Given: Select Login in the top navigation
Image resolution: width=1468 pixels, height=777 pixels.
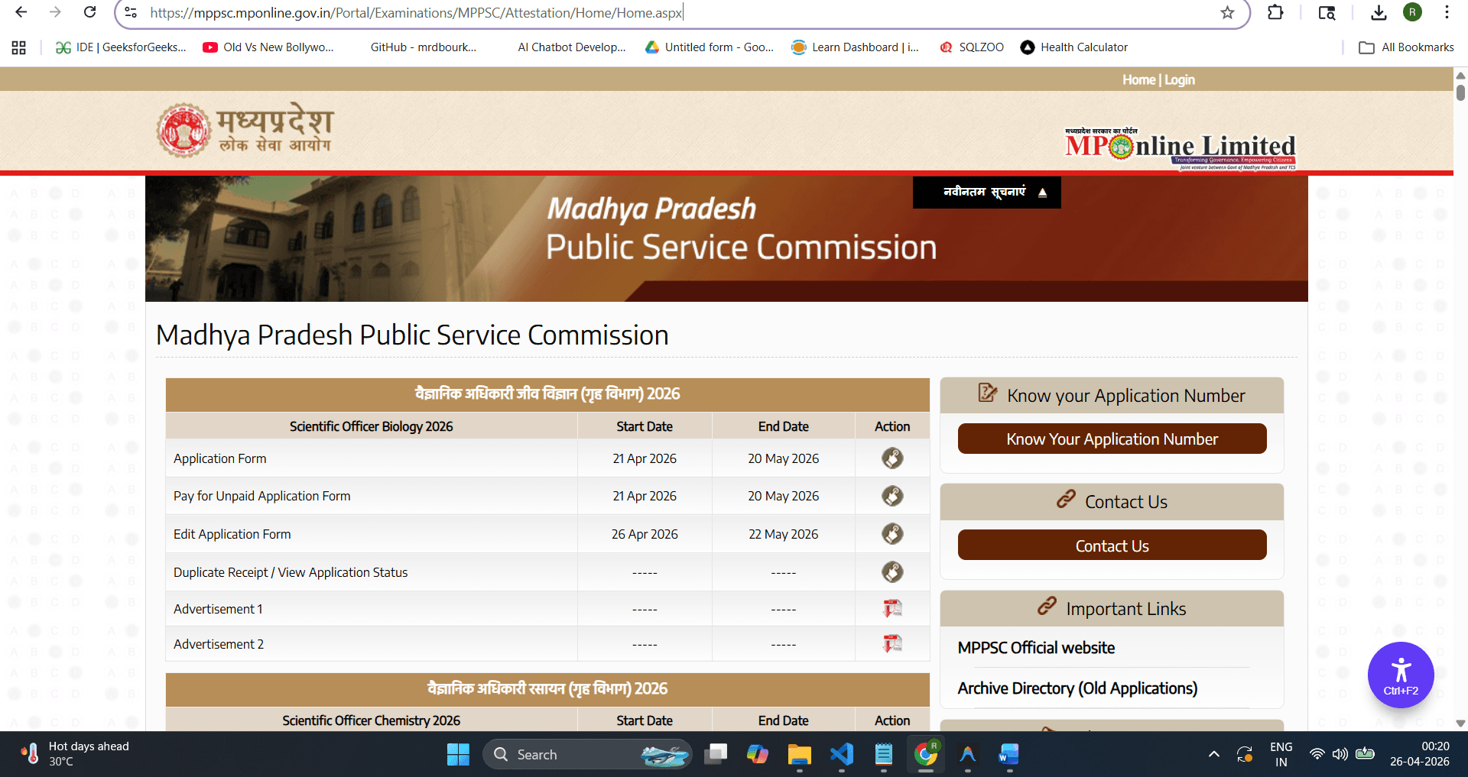Looking at the screenshot, I should [1180, 79].
